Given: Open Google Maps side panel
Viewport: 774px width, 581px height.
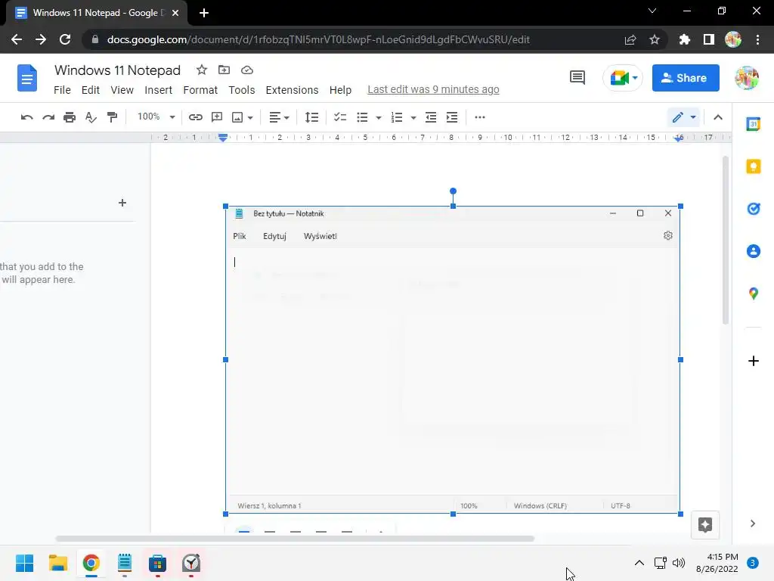Looking at the screenshot, I should click(754, 294).
